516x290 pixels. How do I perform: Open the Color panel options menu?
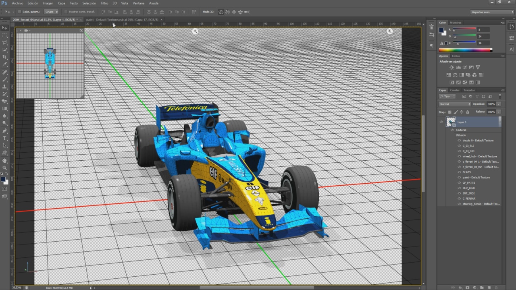coord(502,23)
